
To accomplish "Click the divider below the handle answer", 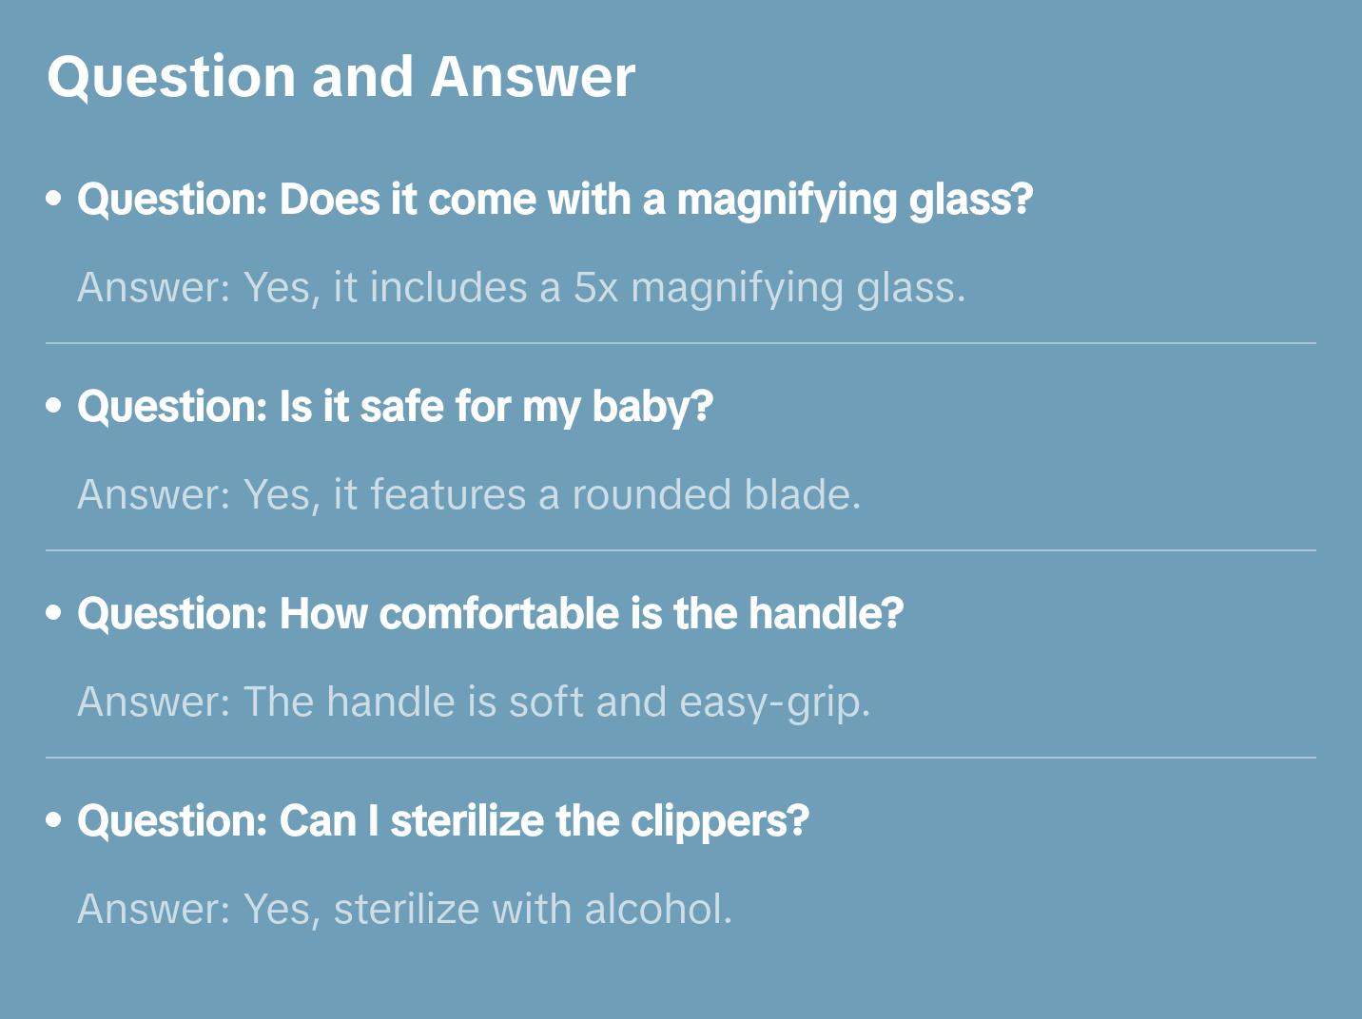I will [680, 758].
